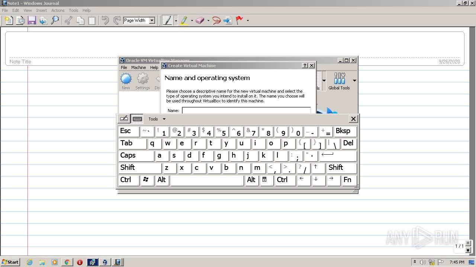The image size is (476, 267).
Task: Click help button of Create Virtual Machine dialog
Action: [305, 66]
